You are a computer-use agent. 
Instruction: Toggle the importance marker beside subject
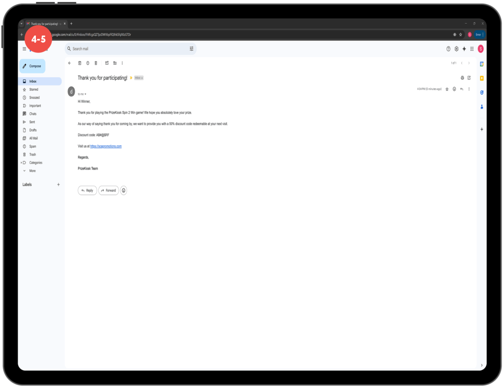[131, 78]
